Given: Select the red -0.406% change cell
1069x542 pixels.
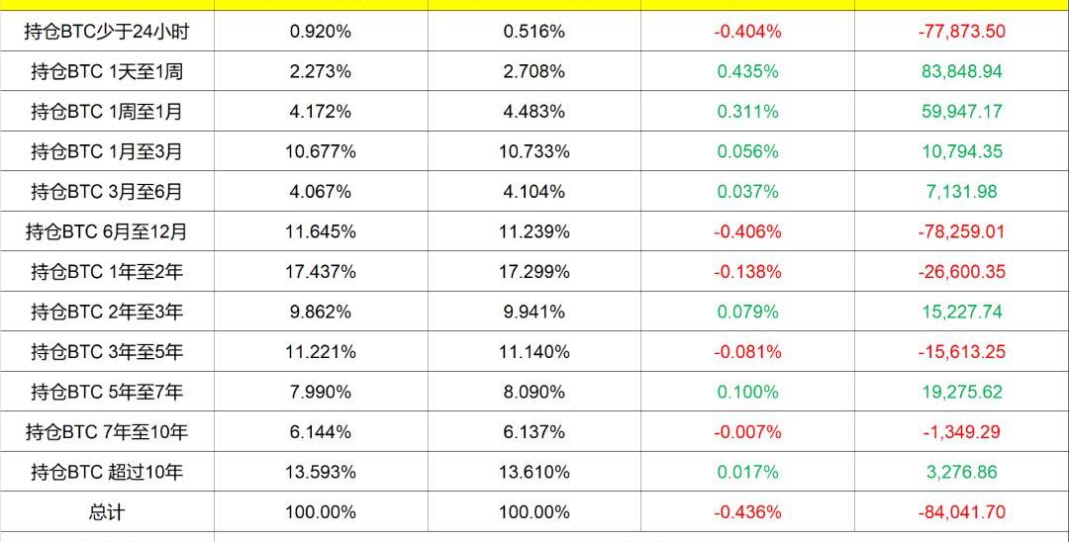Looking at the screenshot, I should (748, 231).
